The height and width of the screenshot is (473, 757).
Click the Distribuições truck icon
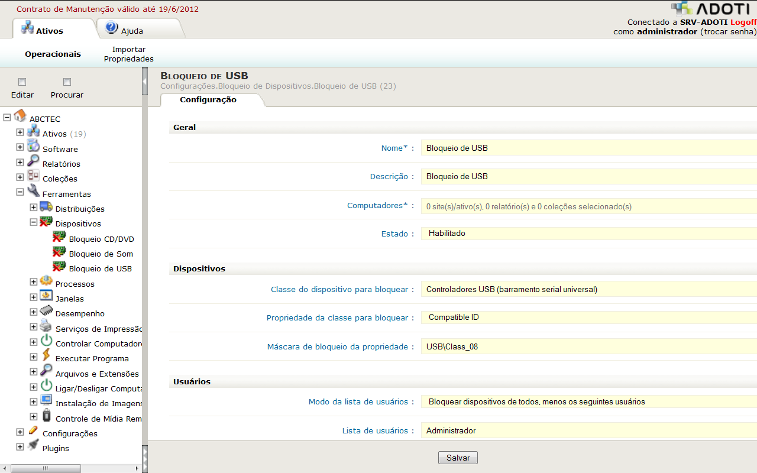click(x=46, y=206)
